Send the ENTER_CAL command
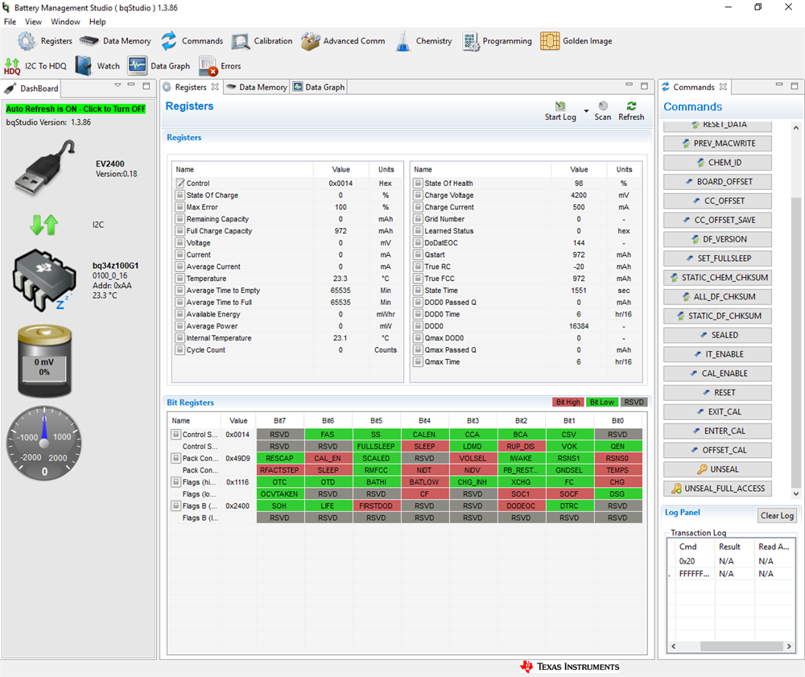 point(717,431)
